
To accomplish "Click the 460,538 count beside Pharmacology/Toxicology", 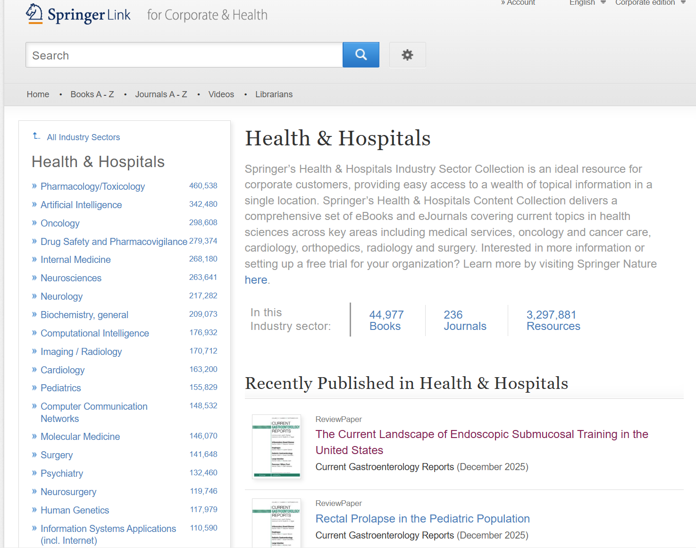I will (x=203, y=186).
